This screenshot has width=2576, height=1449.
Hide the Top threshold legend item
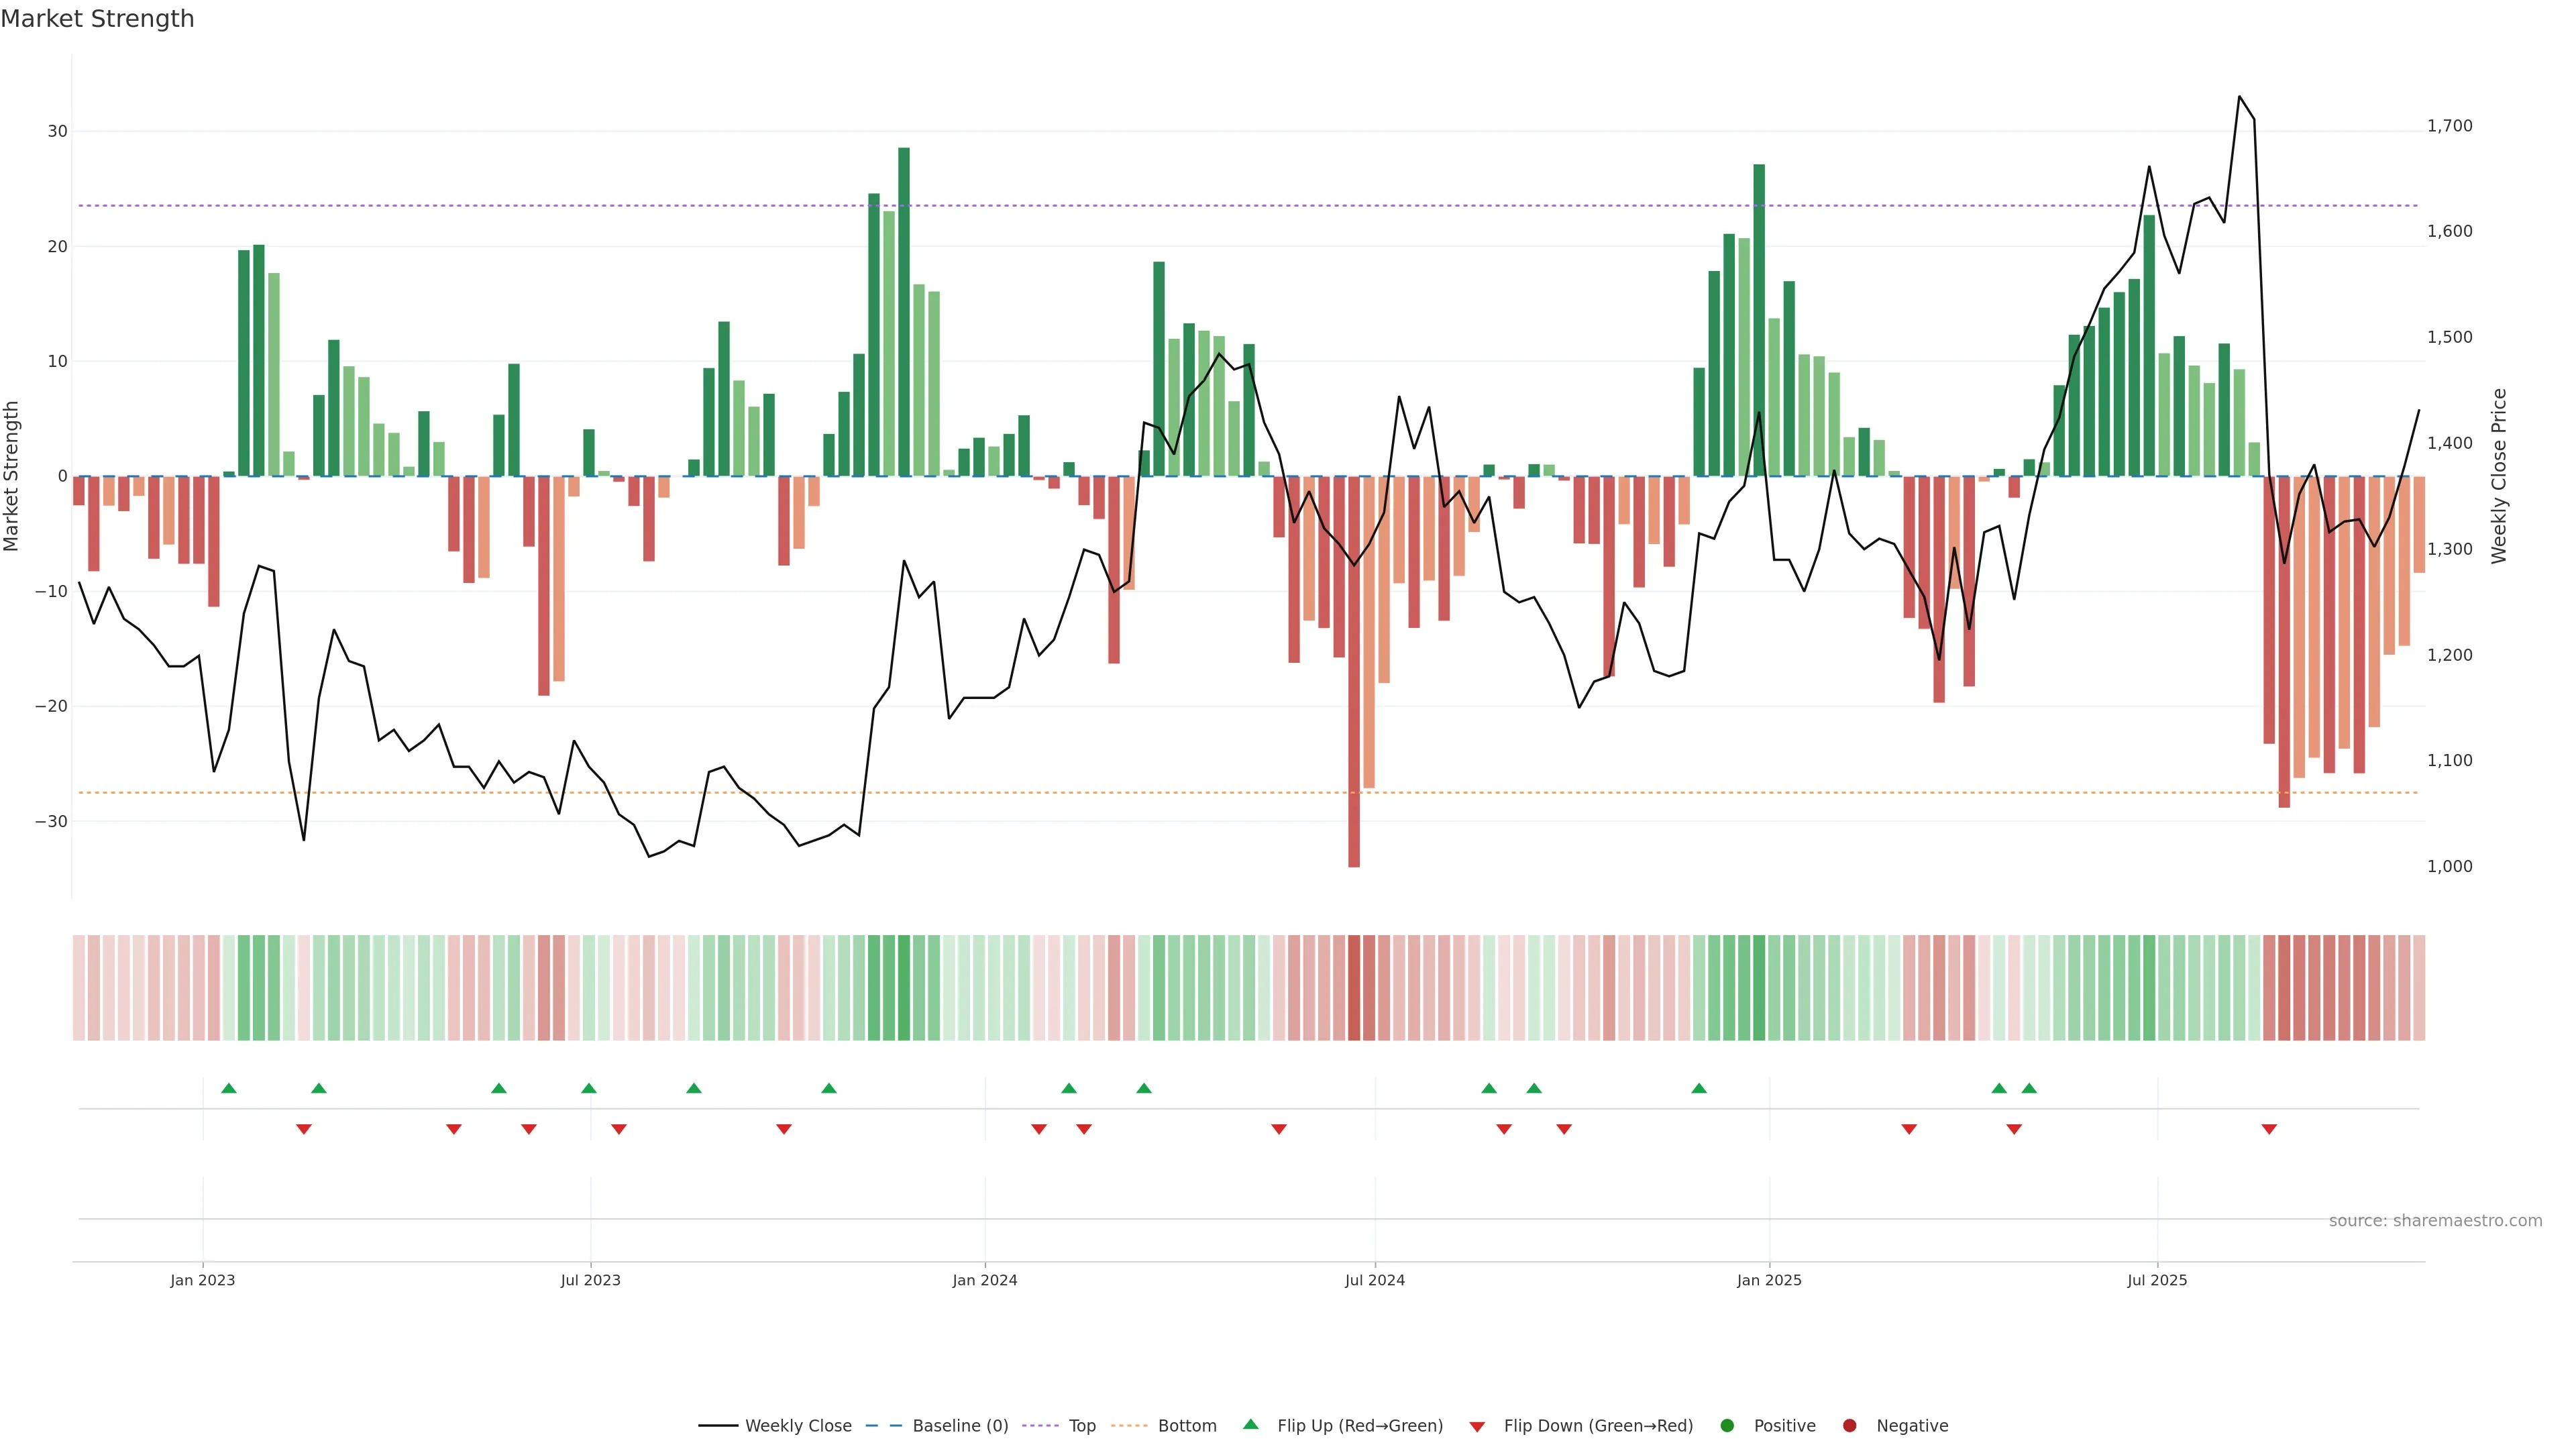pos(1081,1426)
